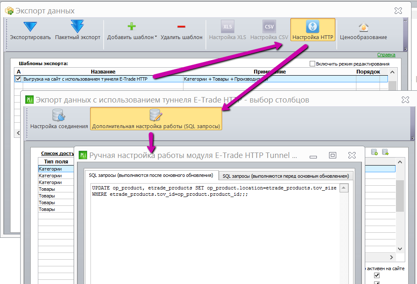This screenshot has height=284, width=417.
Task: Click Удалить шаблон icon
Action: click(181, 26)
